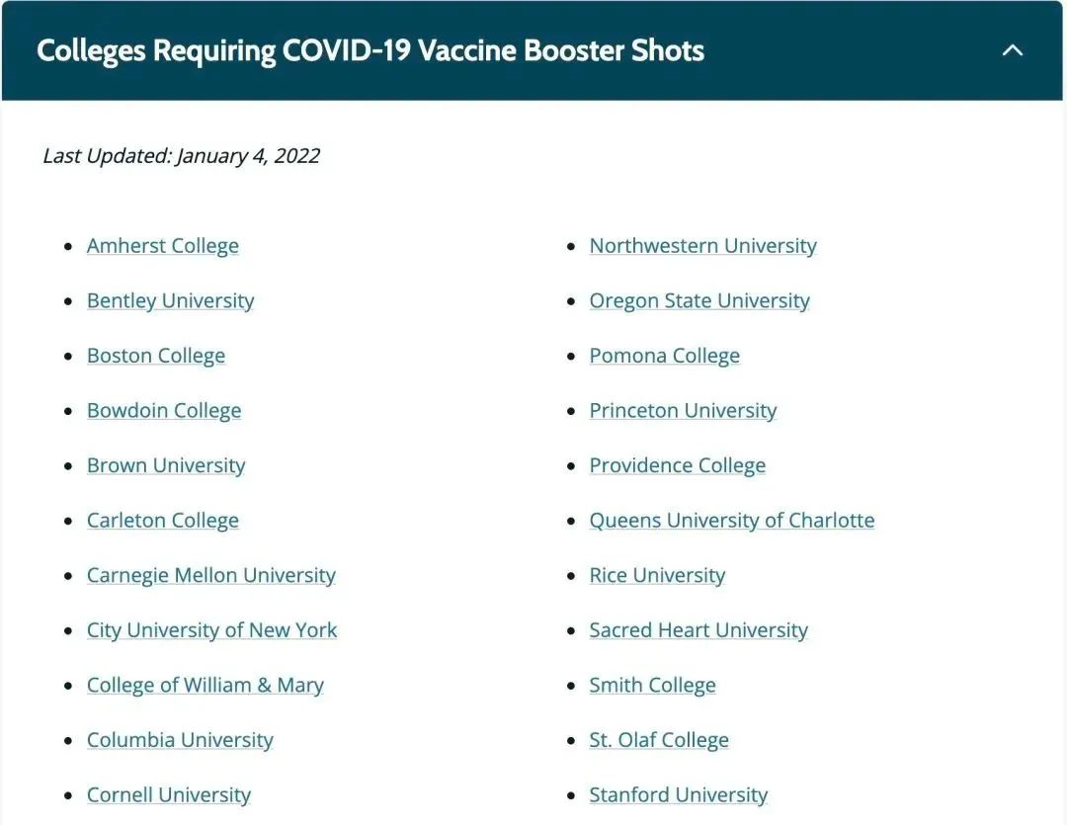Select the Pomona College link
Image resolution: width=1067 pixels, height=825 pixels.
[665, 356]
